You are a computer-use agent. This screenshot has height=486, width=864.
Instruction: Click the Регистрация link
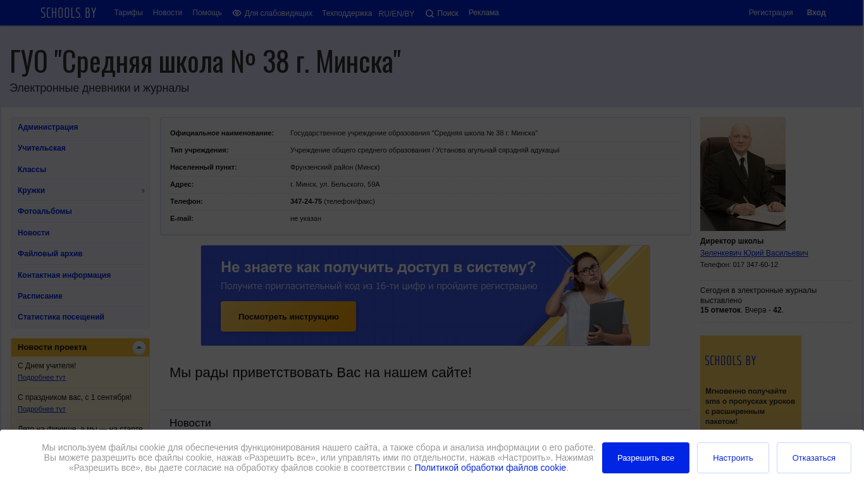point(770,13)
